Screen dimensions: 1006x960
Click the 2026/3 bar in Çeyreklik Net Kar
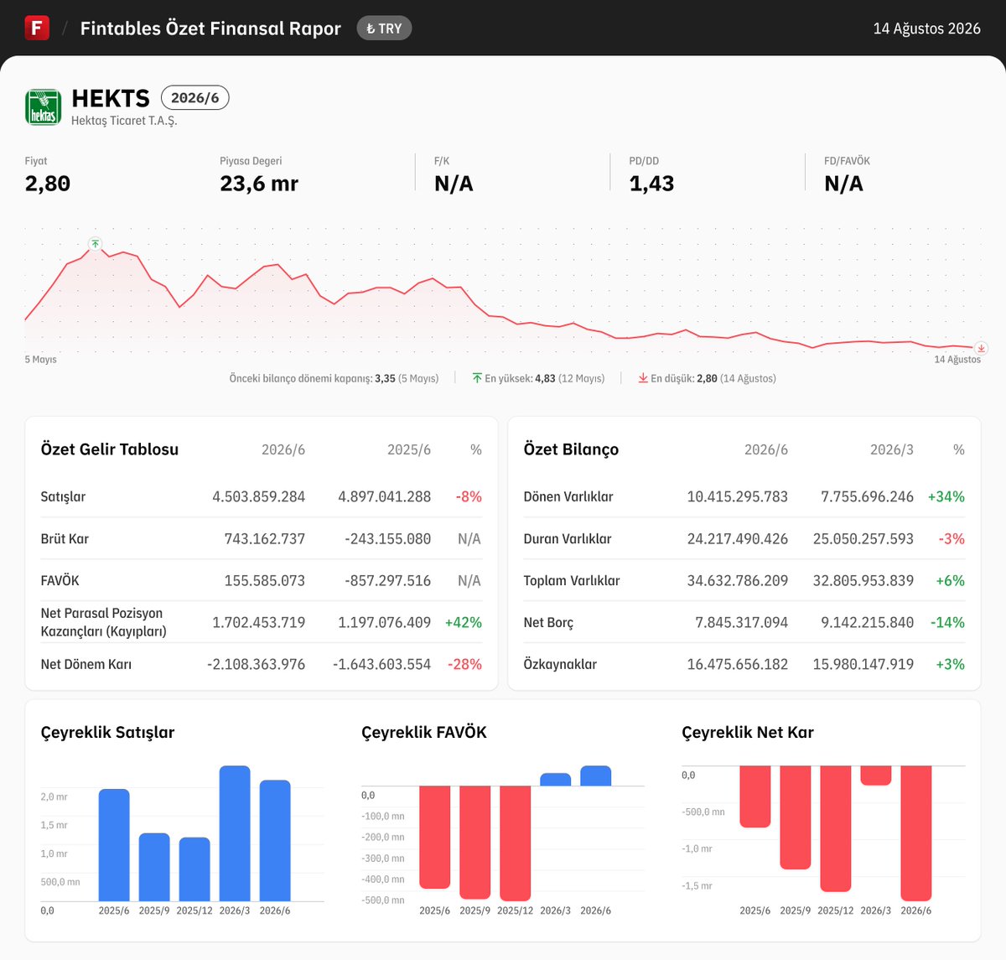coord(876,776)
